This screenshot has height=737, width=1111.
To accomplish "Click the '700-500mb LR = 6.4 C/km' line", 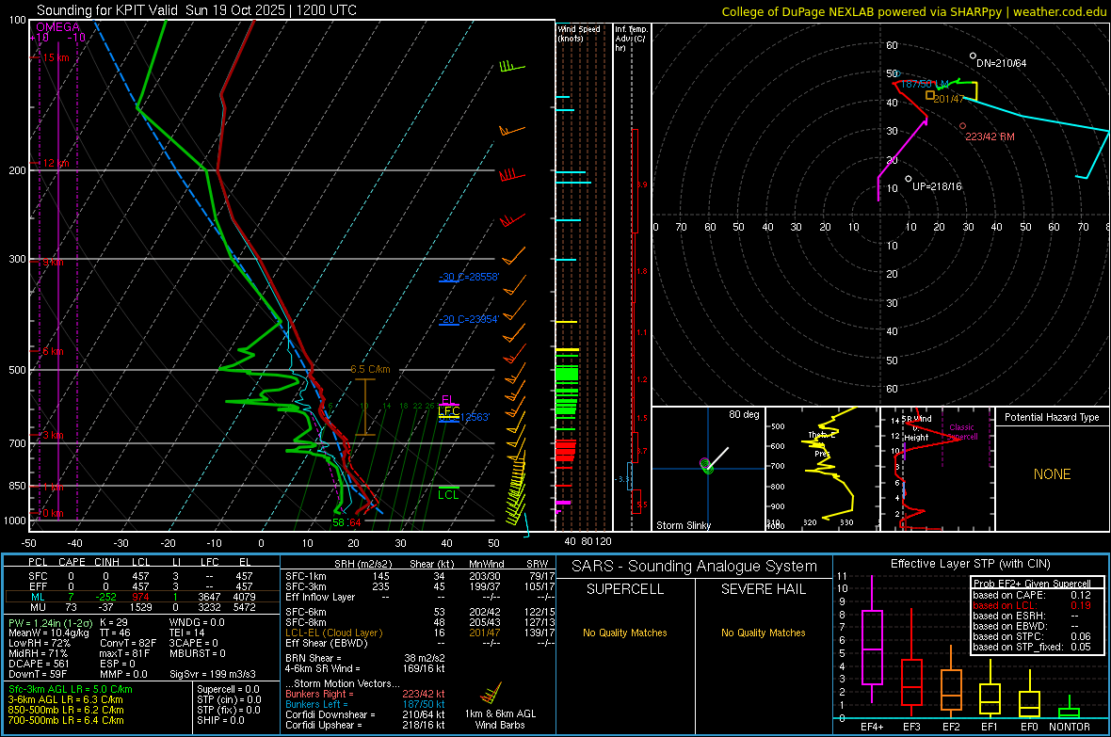I will (x=66, y=721).
